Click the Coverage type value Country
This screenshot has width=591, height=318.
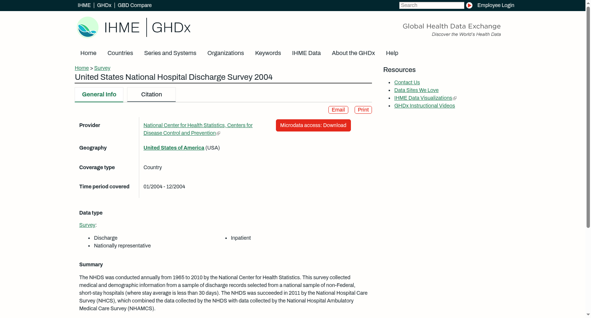pos(153,167)
